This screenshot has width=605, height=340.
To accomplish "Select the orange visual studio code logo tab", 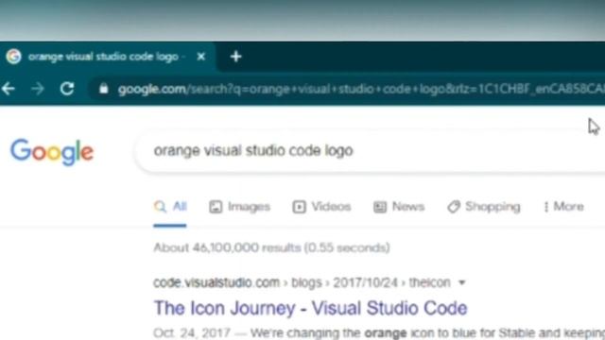I will 107,57.
